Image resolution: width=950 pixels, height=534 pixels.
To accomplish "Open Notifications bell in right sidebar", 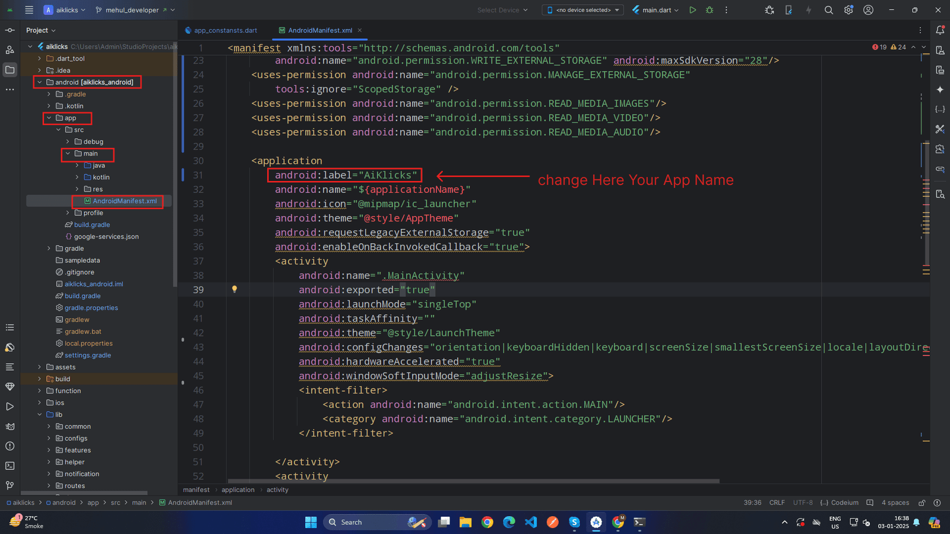I will 940,30.
